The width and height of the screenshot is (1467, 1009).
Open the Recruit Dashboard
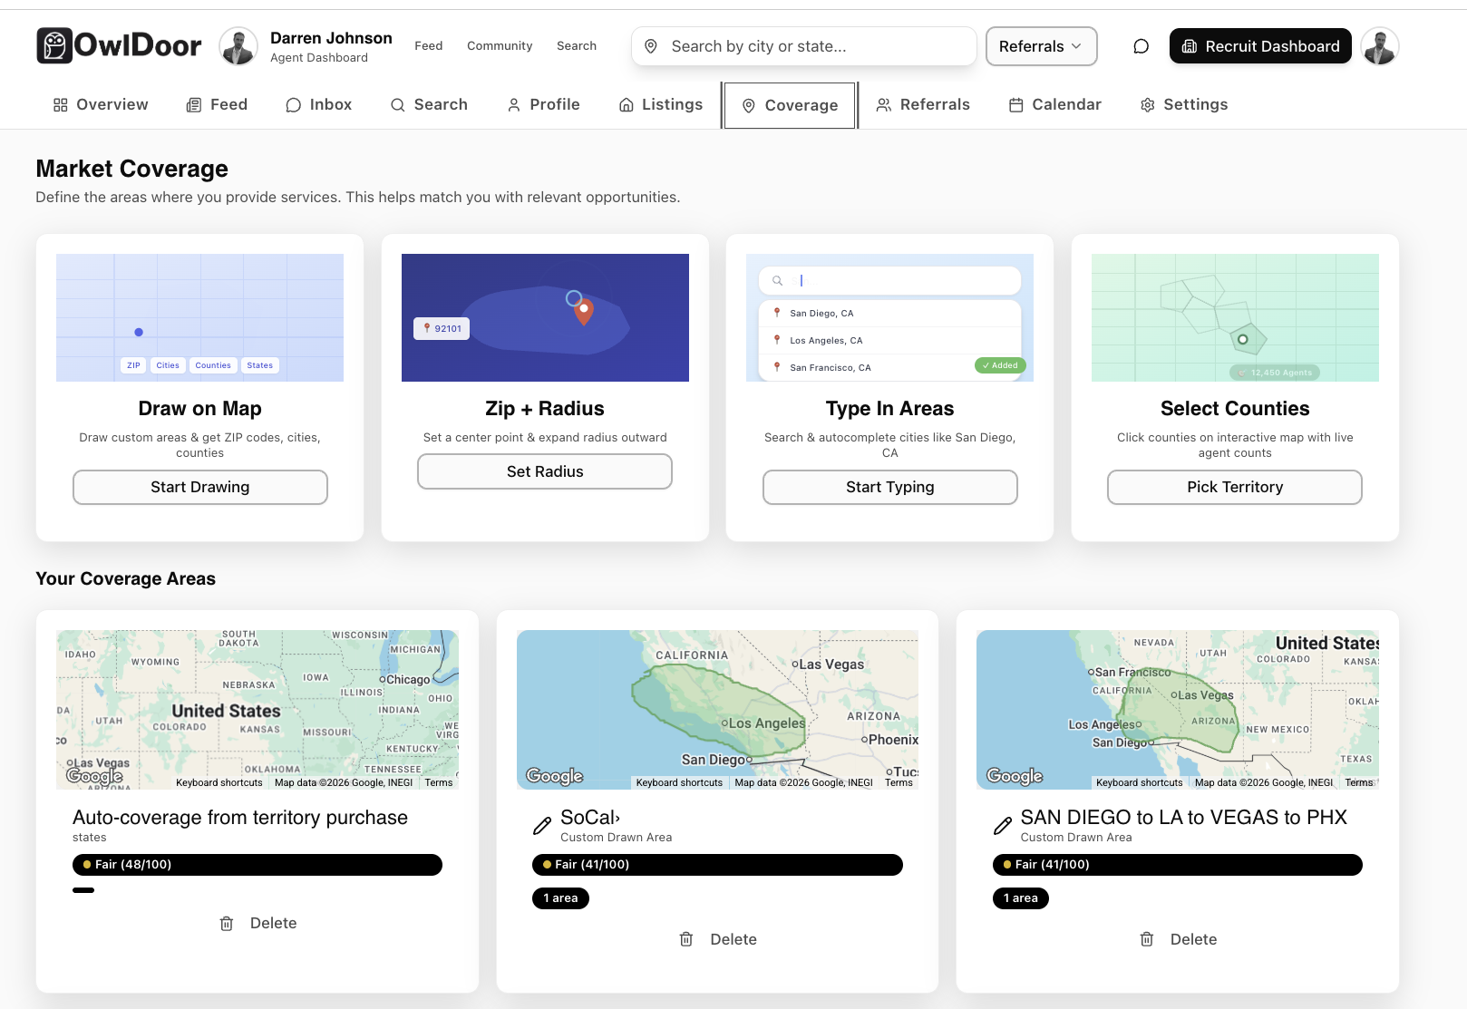[1259, 46]
